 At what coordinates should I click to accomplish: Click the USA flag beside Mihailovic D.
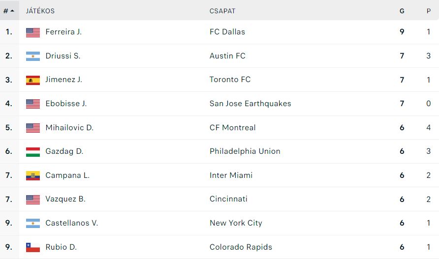pyautogui.click(x=33, y=128)
